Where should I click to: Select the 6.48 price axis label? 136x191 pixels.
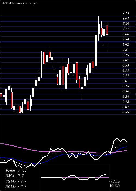[x=126, y=86]
